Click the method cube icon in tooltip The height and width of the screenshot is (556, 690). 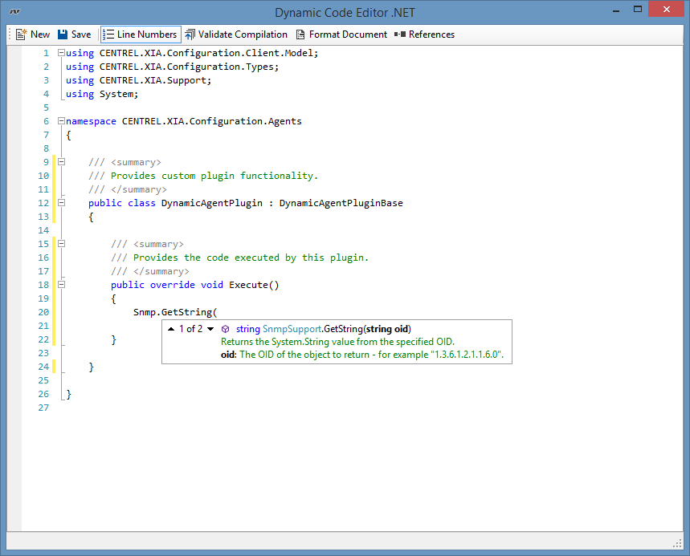[225, 329]
